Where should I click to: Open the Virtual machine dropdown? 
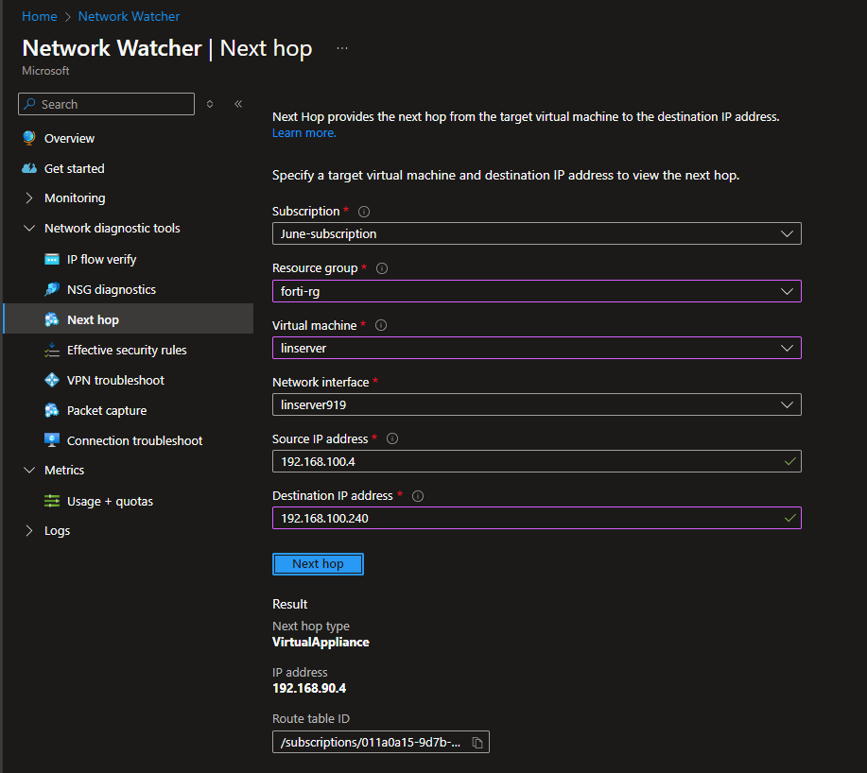click(x=536, y=348)
